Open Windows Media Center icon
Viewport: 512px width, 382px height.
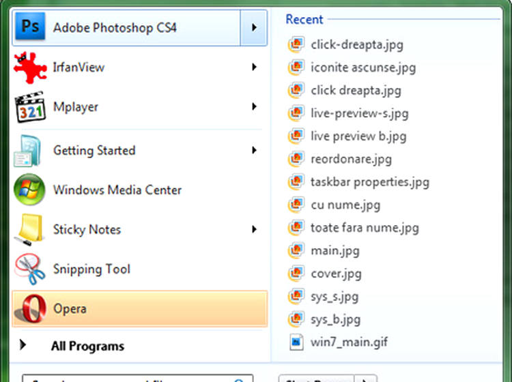29,190
